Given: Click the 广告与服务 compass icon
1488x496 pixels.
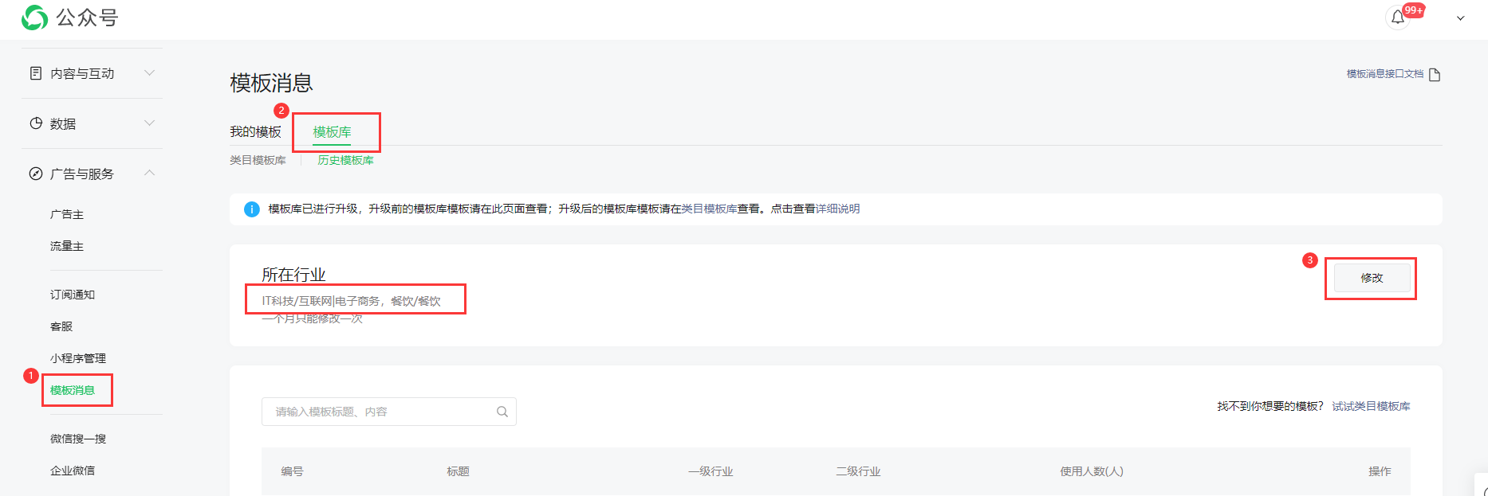Looking at the screenshot, I should point(36,174).
